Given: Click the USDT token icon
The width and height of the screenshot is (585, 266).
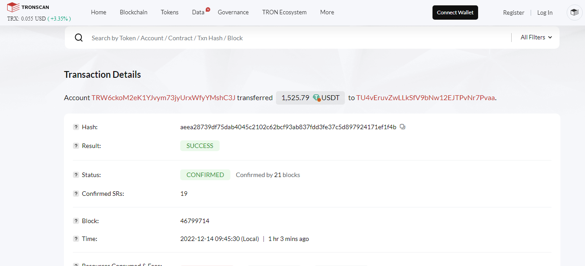Looking at the screenshot, I should (x=317, y=97).
